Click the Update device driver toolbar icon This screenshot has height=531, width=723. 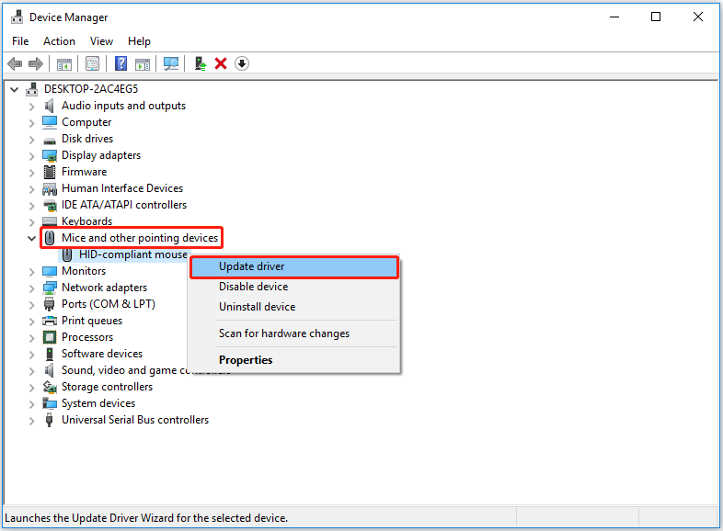tap(201, 63)
